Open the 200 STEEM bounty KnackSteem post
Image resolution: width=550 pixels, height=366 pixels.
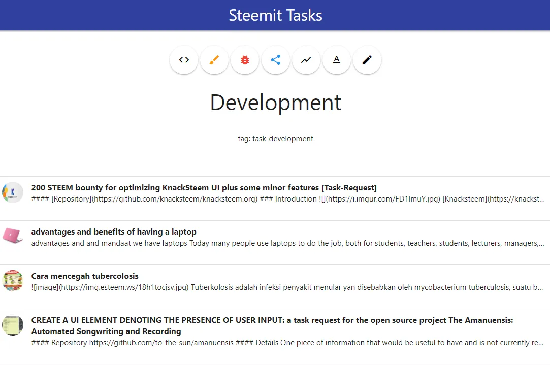(x=204, y=187)
